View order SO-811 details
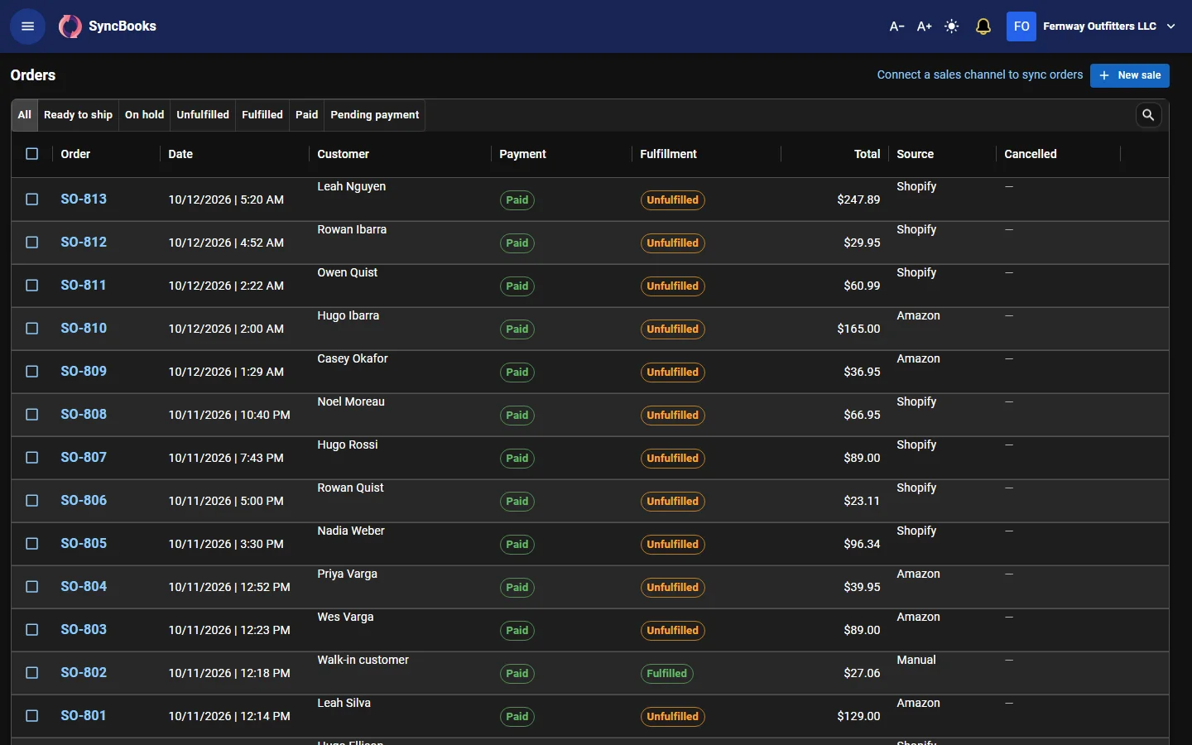Screen dimensions: 1192x745 tap(84, 286)
